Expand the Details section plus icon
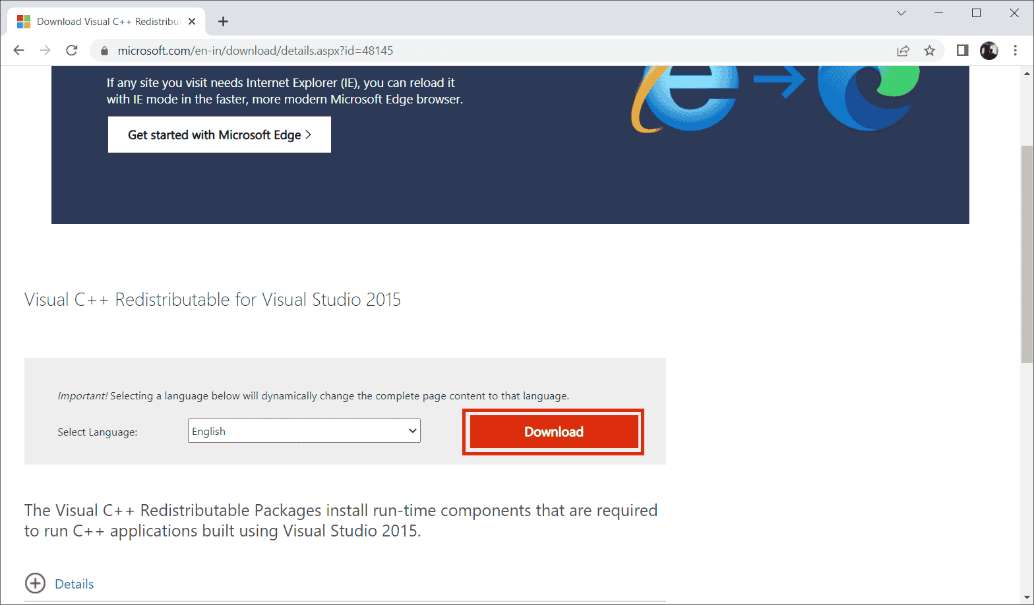The width and height of the screenshot is (1034, 605). 35,583
